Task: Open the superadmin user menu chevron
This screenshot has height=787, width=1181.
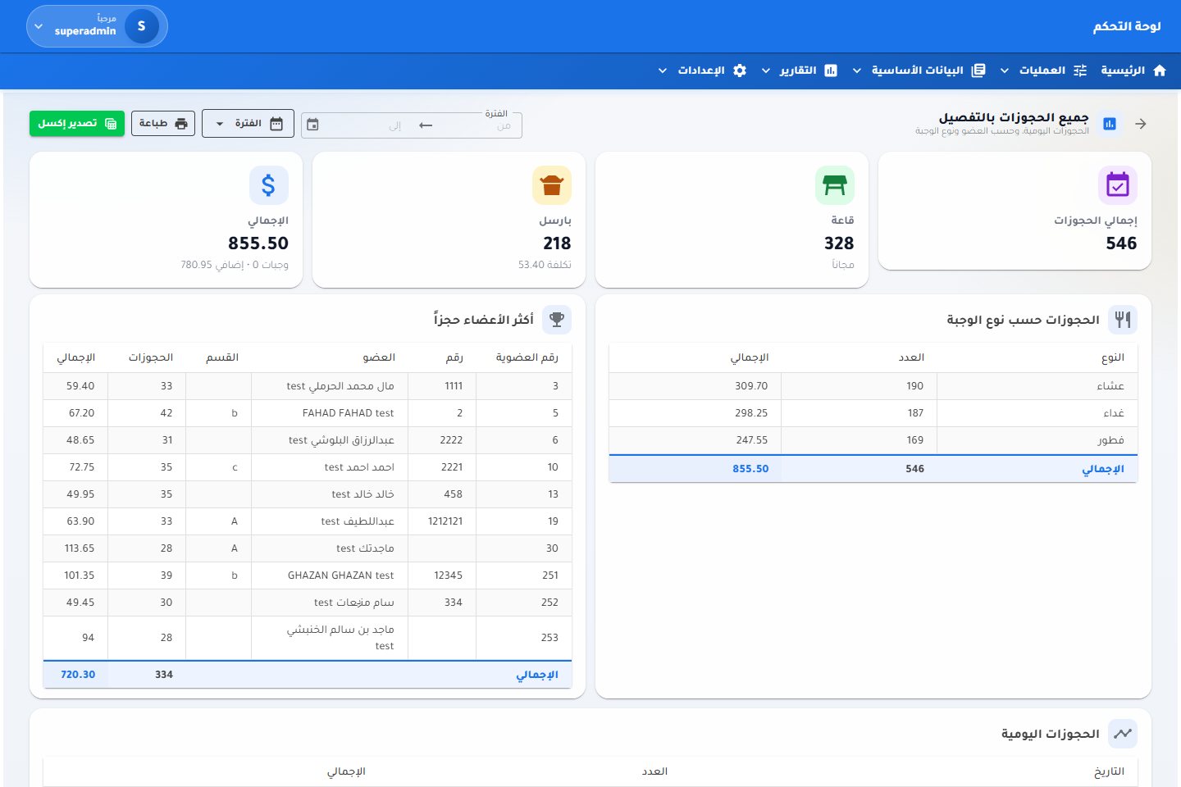Action: (x=39, y=27)
